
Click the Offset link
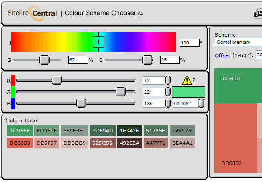pos(223,55)
